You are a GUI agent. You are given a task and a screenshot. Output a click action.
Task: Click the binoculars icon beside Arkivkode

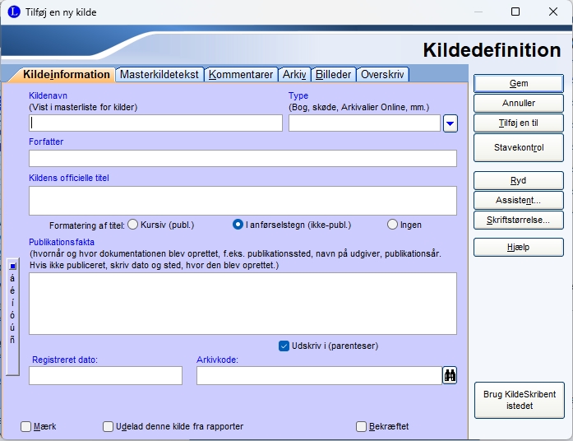[450, 375]
